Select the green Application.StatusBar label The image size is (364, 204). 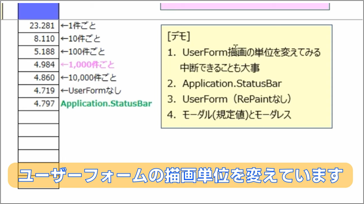point(106,104)
